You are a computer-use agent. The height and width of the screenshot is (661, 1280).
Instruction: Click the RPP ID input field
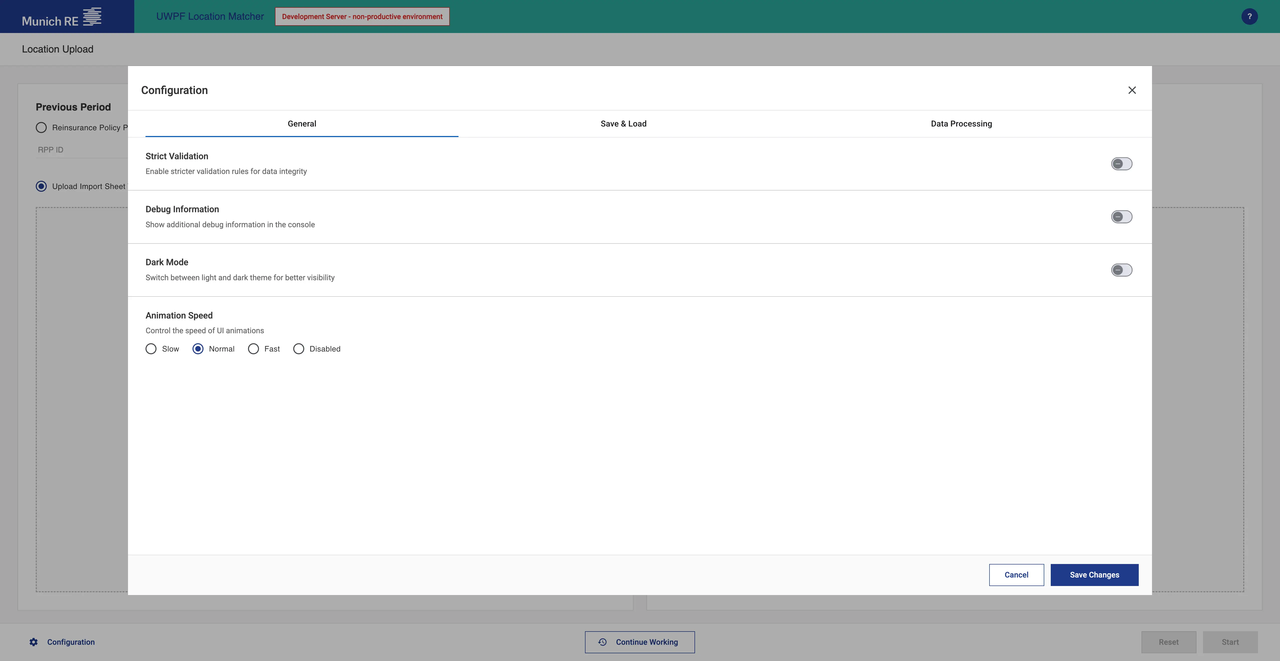click(x=79, y=149)
